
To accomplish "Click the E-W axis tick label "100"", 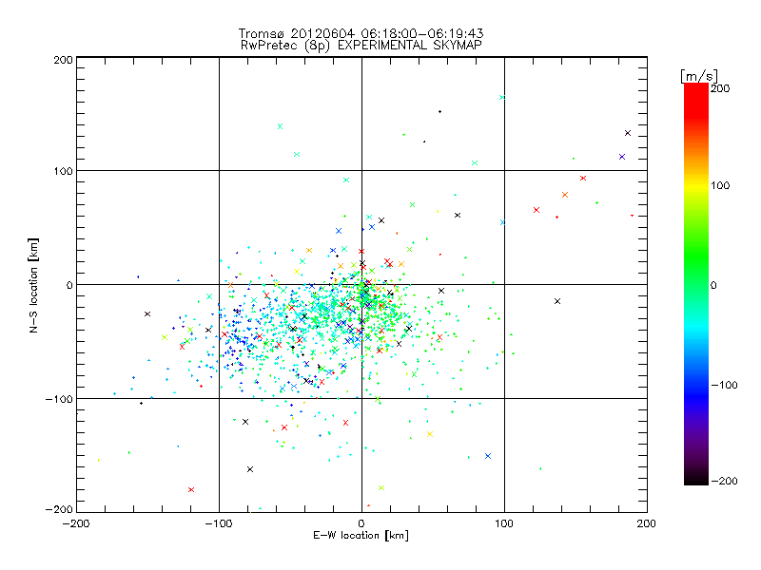I will coord(504,523).
